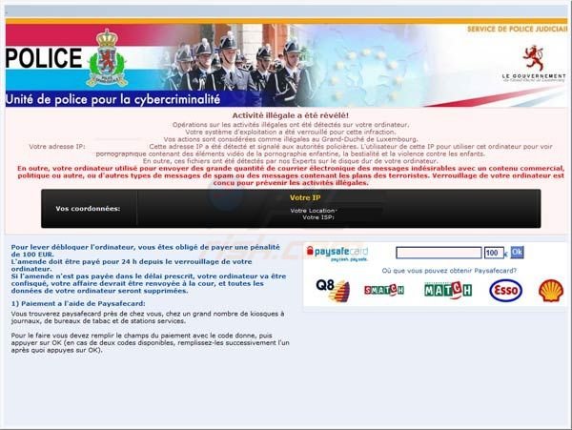Click the police coat of arms emblem

click(x=107, y=58)
